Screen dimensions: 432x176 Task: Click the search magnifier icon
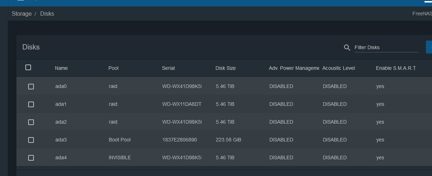pyautogui.click(x=347, y=48)
